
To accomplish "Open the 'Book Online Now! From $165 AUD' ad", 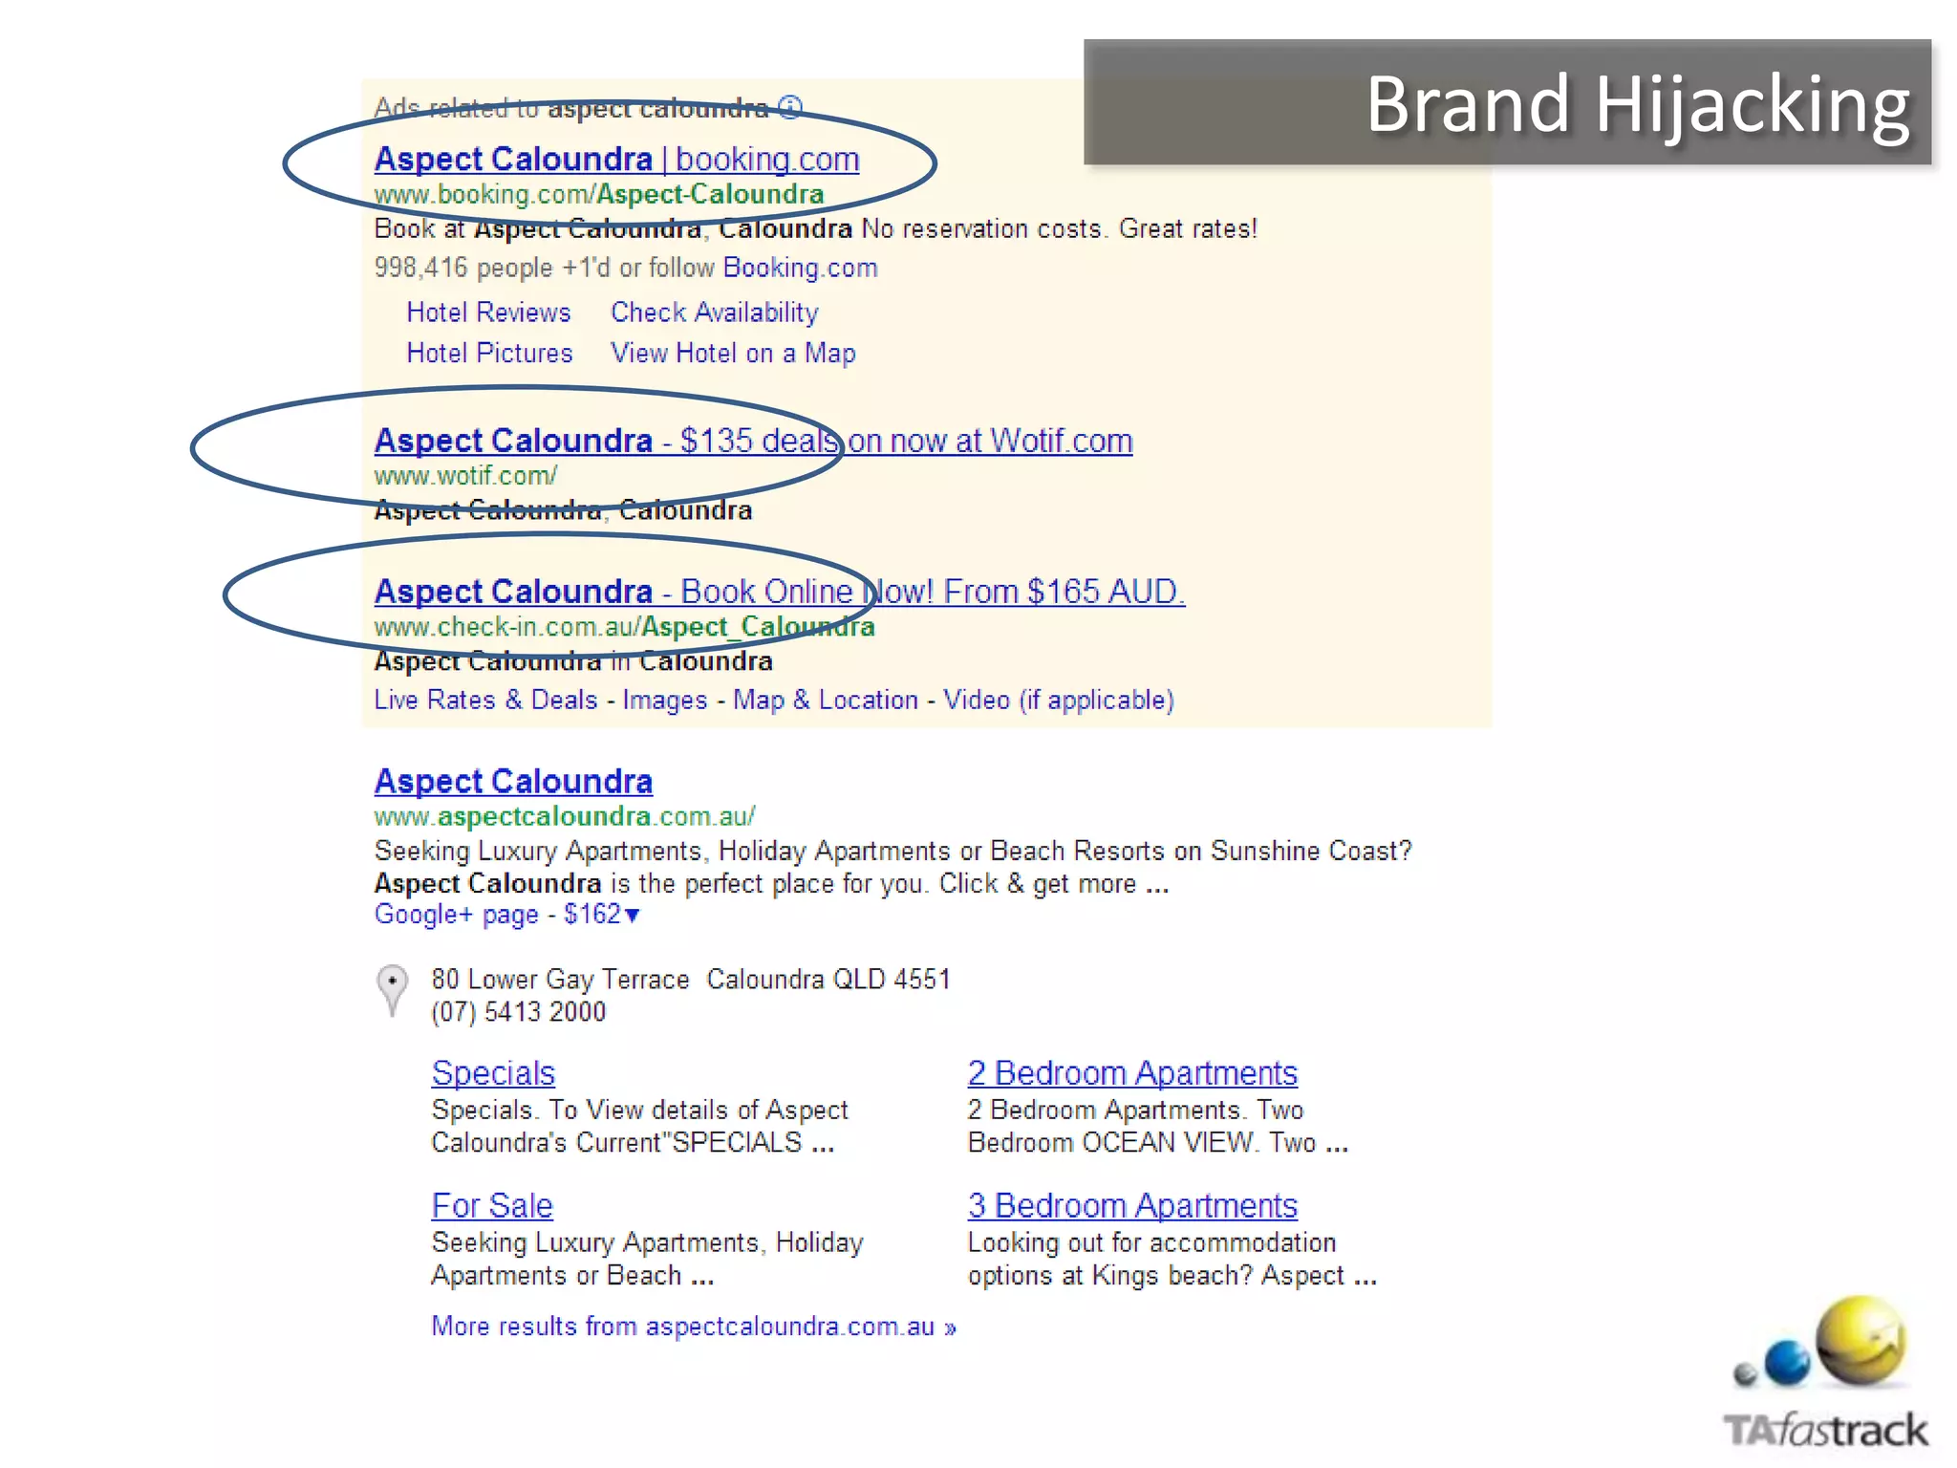I will pyautogui.click(x=779, y=592).
